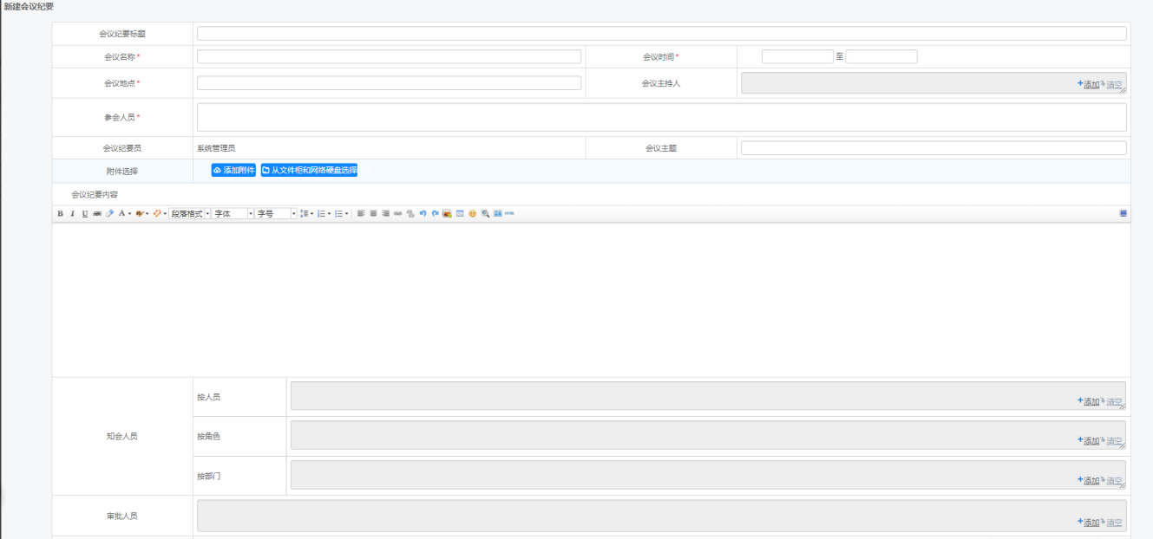Align text center in editor toolbar
Image resolution: width=1153 pixels, height=539 pixels.
(x=373, y=213)
